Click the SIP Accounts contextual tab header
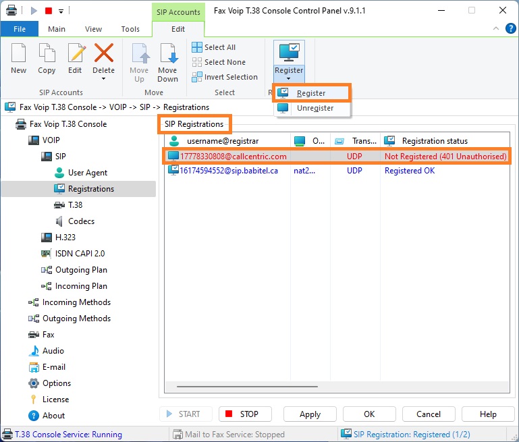519x442 pixels. click(178, 12)
